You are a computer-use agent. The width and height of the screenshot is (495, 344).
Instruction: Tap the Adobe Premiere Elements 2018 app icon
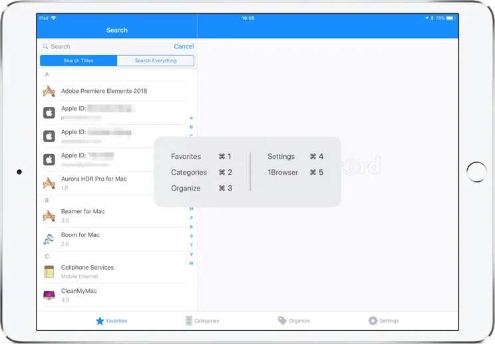pyautogui.click(x=49, y=91)
